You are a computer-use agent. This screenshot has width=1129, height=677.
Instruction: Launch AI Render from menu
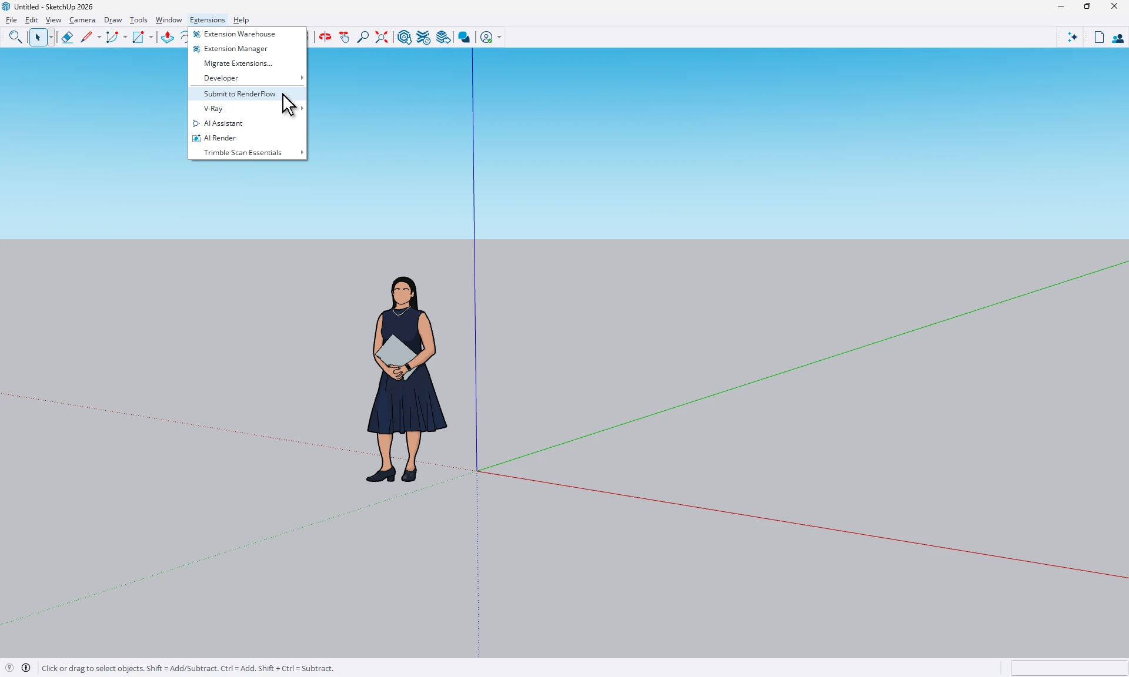click(x=248, y=138)
